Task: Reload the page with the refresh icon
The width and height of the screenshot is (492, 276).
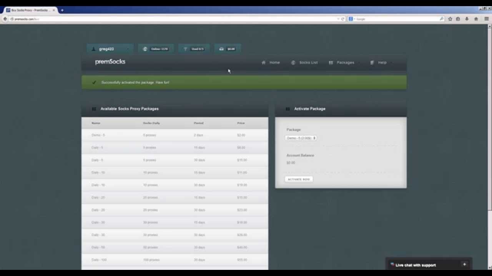Action: (x=343, y=19)
